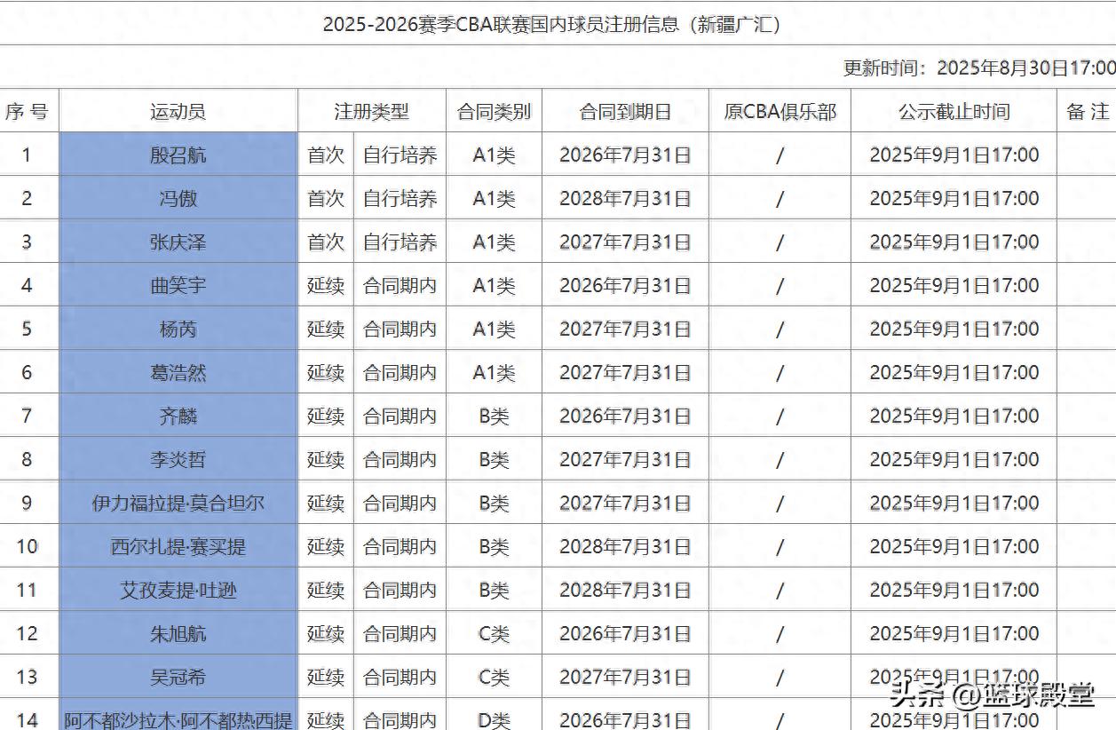
Task: Select player name 李炎哲
Action: point(178,460)
